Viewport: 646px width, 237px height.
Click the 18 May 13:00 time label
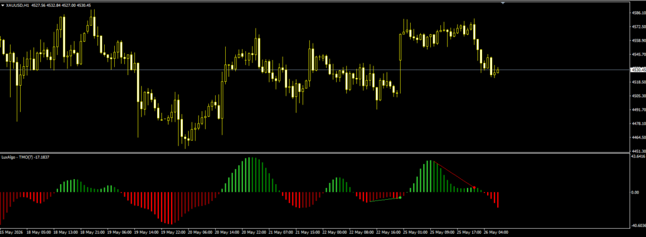click(65, 232)
